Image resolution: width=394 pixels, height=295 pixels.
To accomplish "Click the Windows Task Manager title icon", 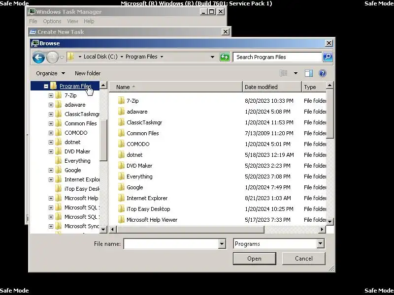I will pos(32,11).
